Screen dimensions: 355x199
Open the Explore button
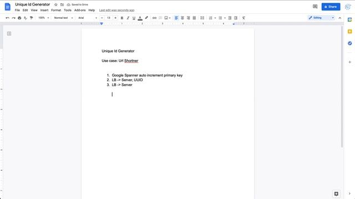pyautogui.click(x=336, y=194)
